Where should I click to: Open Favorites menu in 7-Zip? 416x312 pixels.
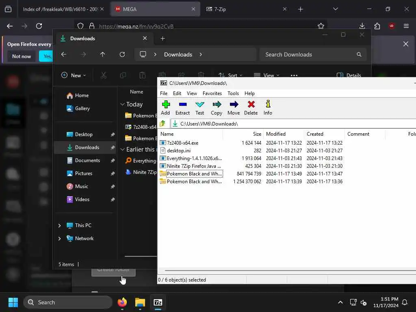coord(212,93)
